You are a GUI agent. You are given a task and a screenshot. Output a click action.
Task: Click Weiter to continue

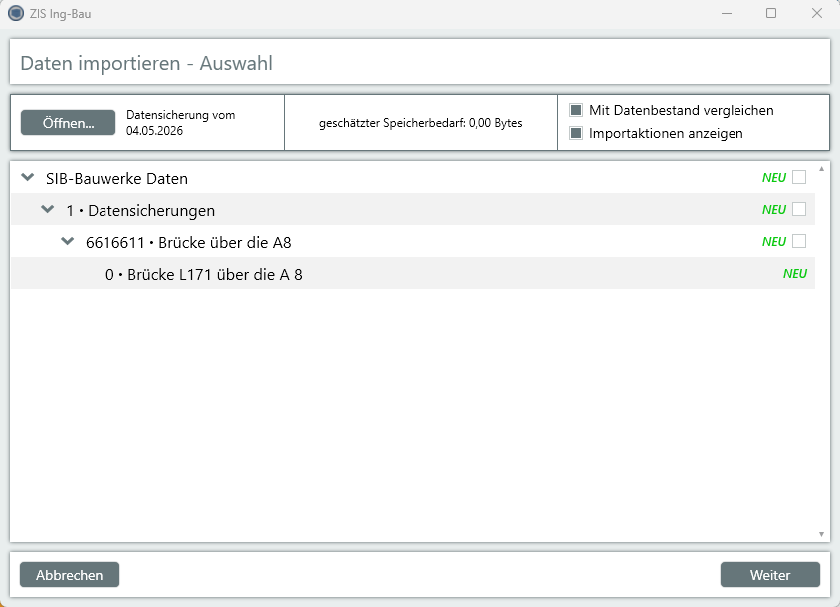(769, 575)
